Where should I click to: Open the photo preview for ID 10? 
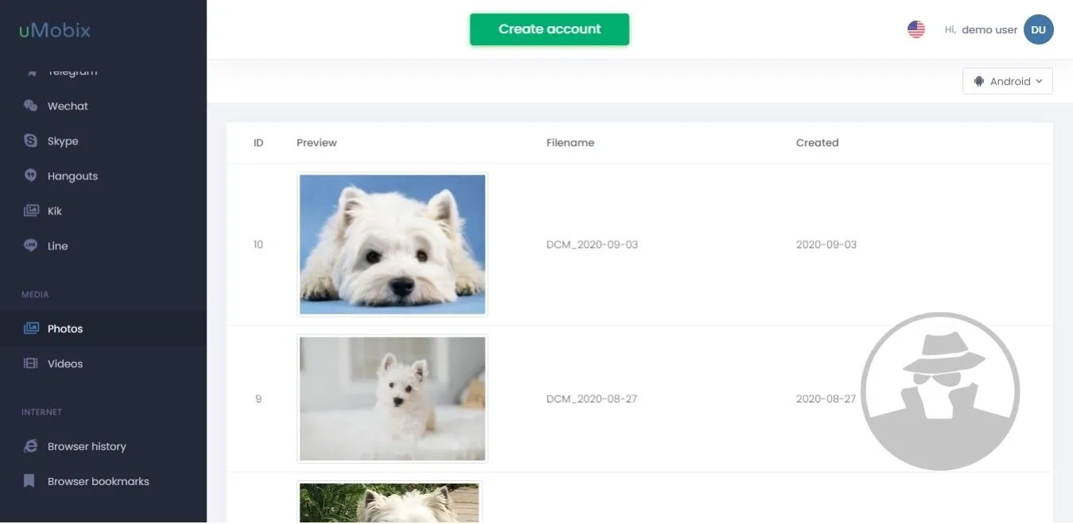point(392,245)
